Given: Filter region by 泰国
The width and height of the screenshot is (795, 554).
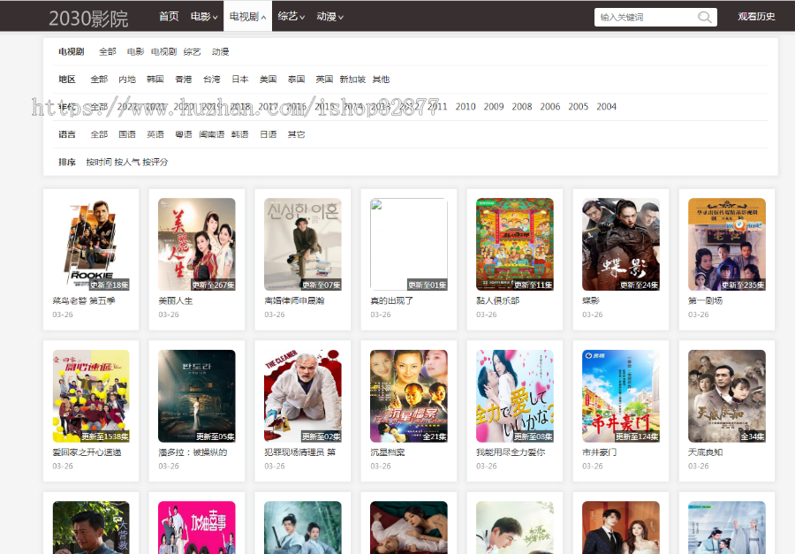Looking at the screenshot, I should pyautogui.click(x=296, y=80).
